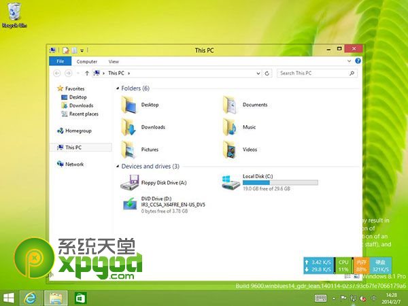Open the File ribbon tab
Viewport: 408px width, 306px height.
tap(60, 61)
